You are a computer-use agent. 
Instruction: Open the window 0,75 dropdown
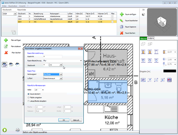click(x=175, y=64)
